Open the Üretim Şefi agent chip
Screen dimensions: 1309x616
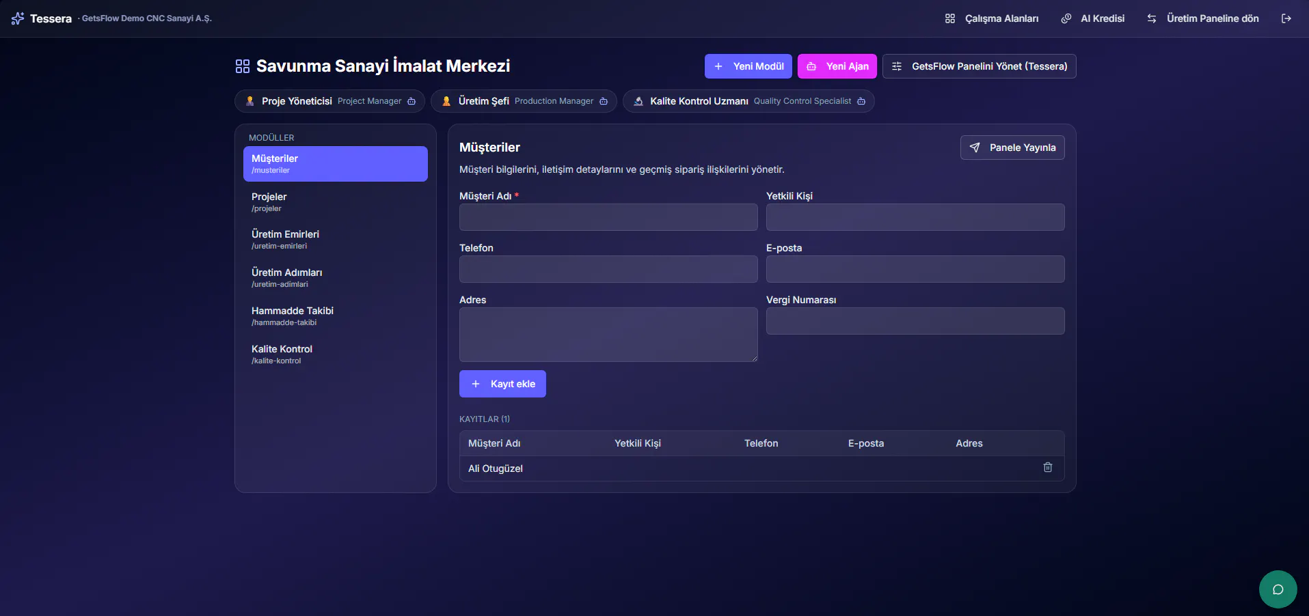tap(524, 101)
